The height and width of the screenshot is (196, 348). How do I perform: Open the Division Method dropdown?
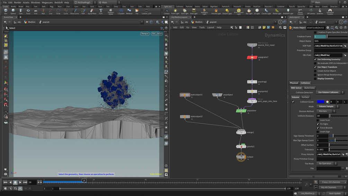325,111
